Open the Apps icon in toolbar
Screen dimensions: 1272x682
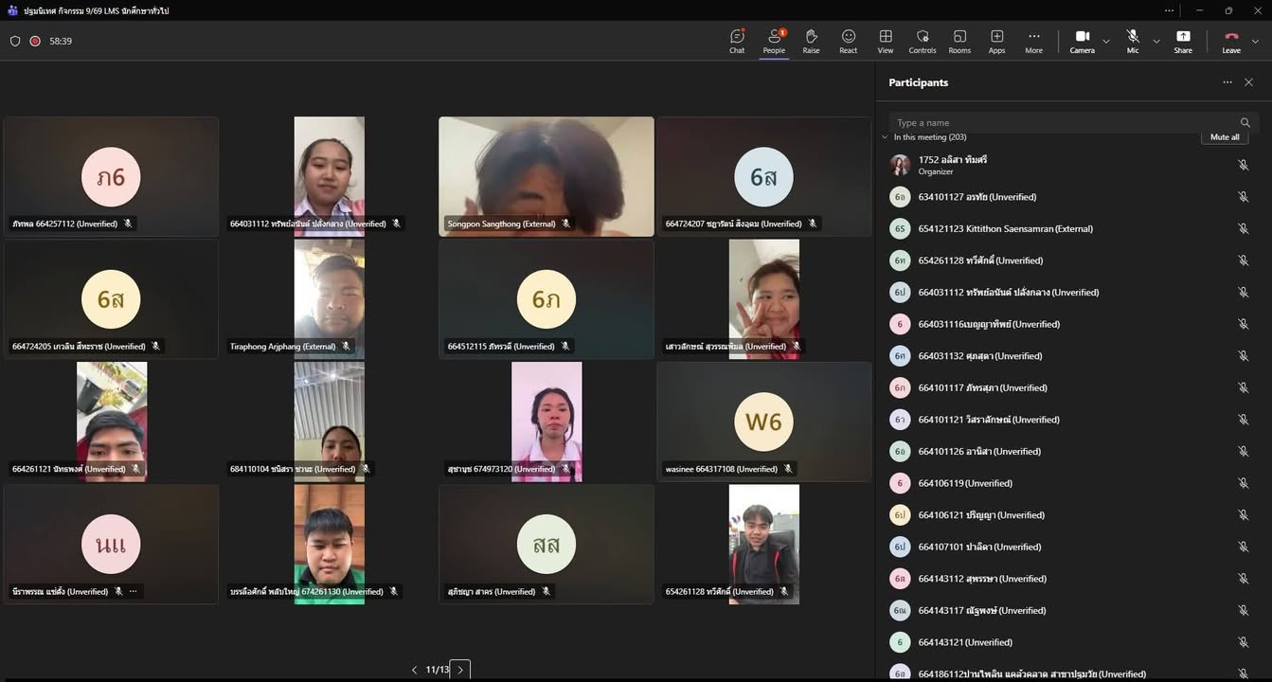[x=996, y=41]
